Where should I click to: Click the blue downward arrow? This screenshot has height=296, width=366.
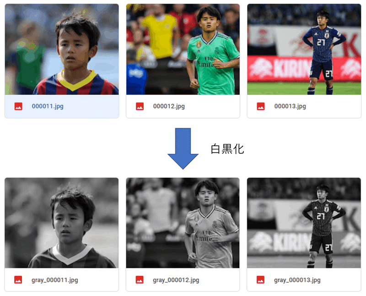183,148
